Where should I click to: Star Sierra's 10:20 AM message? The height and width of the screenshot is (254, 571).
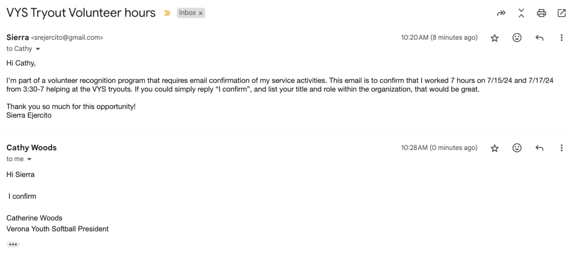494,38
